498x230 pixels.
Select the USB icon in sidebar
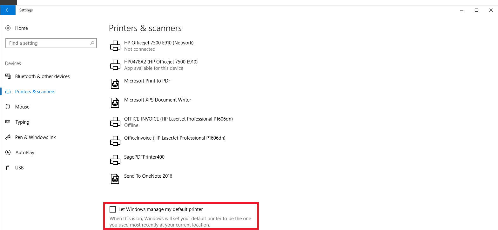(8, 168)
